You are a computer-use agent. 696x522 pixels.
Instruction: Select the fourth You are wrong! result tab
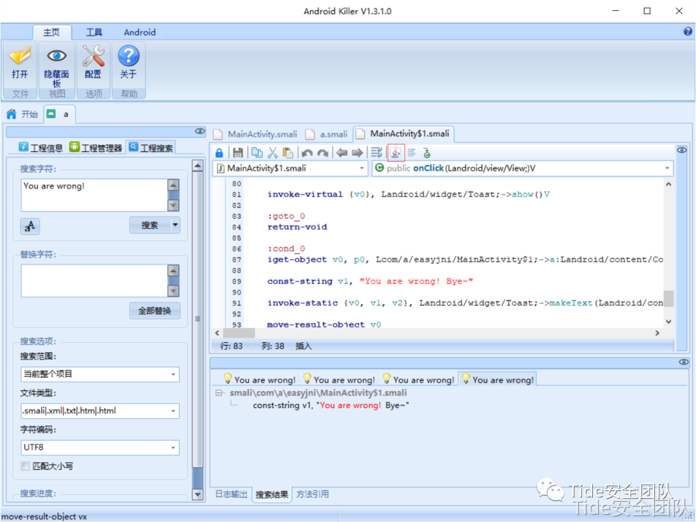click(x=498, y=380)
